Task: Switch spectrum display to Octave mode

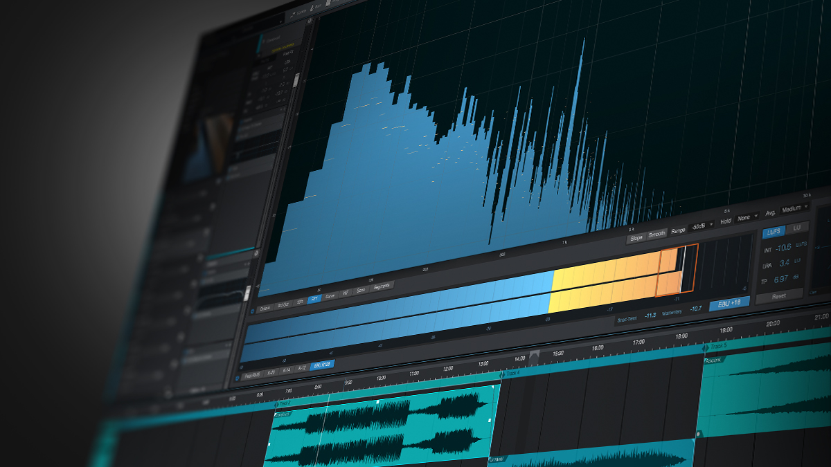Action: point(265,307)
